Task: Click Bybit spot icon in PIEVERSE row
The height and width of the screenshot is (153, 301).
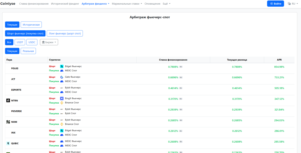Action: (62, 113)
